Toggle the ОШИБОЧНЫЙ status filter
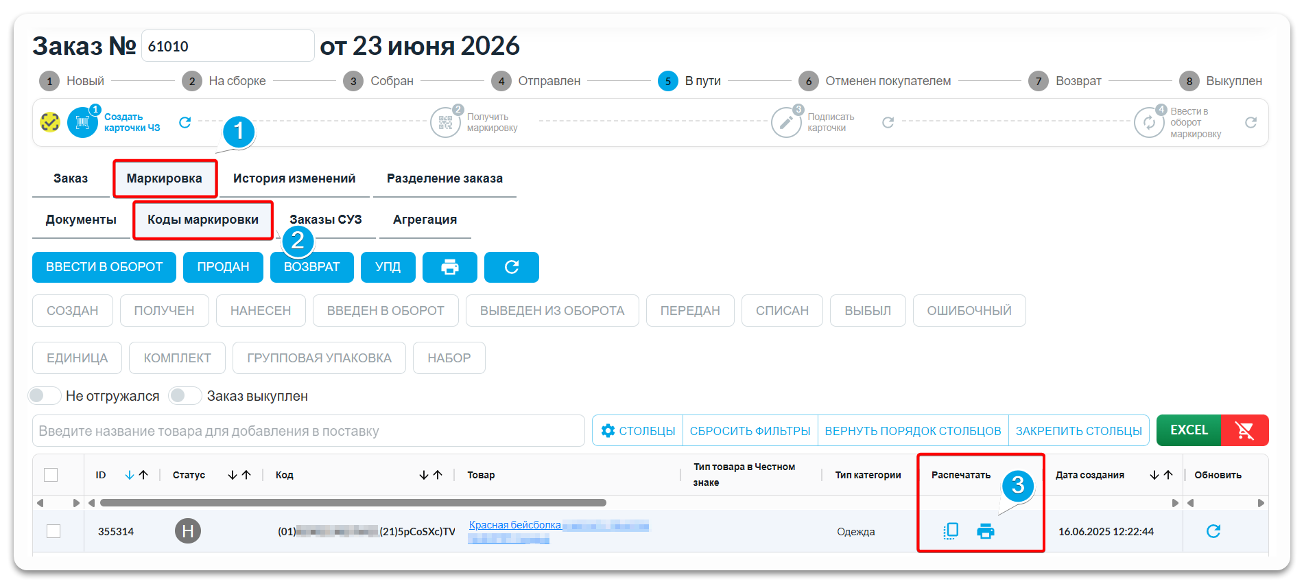Image resolution: width=1304 pixels, height=584 pixels. pos(969,311)
